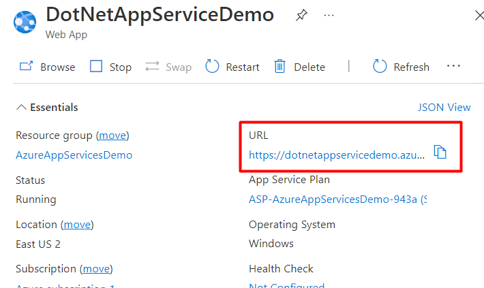Click the Browse toolbar button

[47, 67]
